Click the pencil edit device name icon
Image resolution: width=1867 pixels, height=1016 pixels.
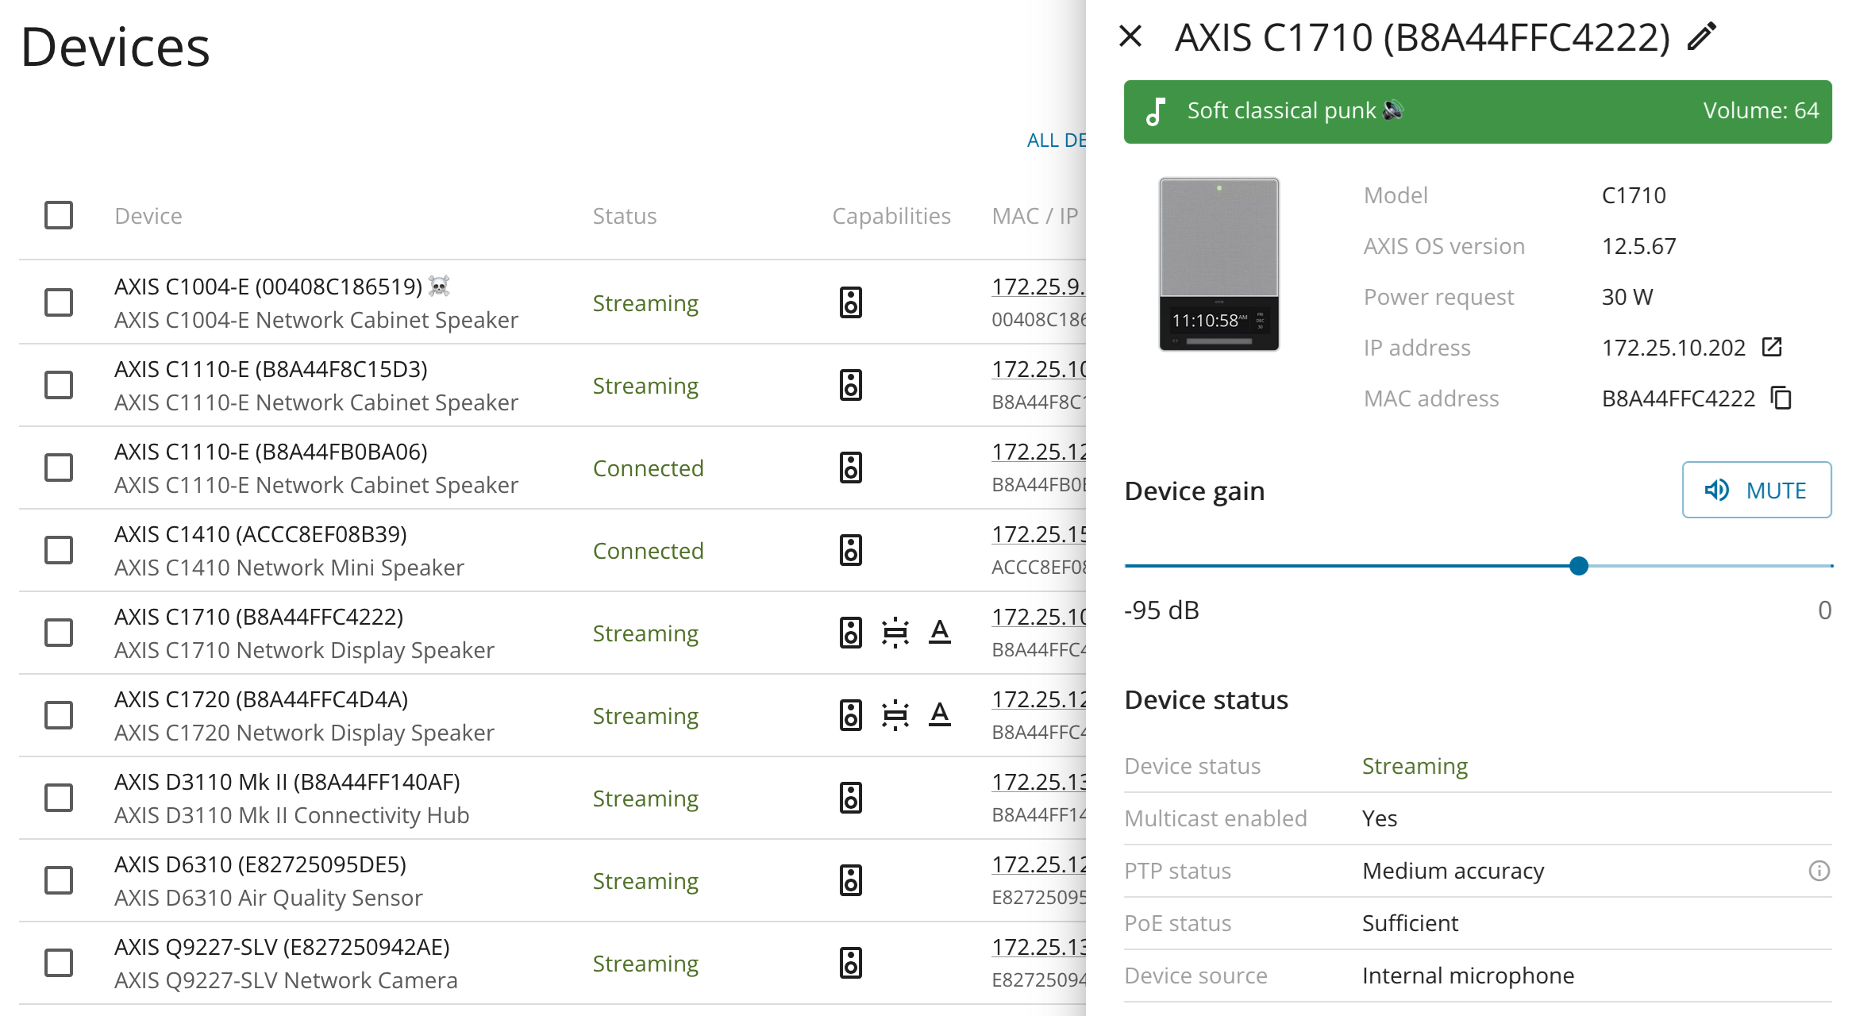pos(1702,37)
